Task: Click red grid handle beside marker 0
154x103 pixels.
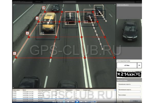Action: coord(16,58)
